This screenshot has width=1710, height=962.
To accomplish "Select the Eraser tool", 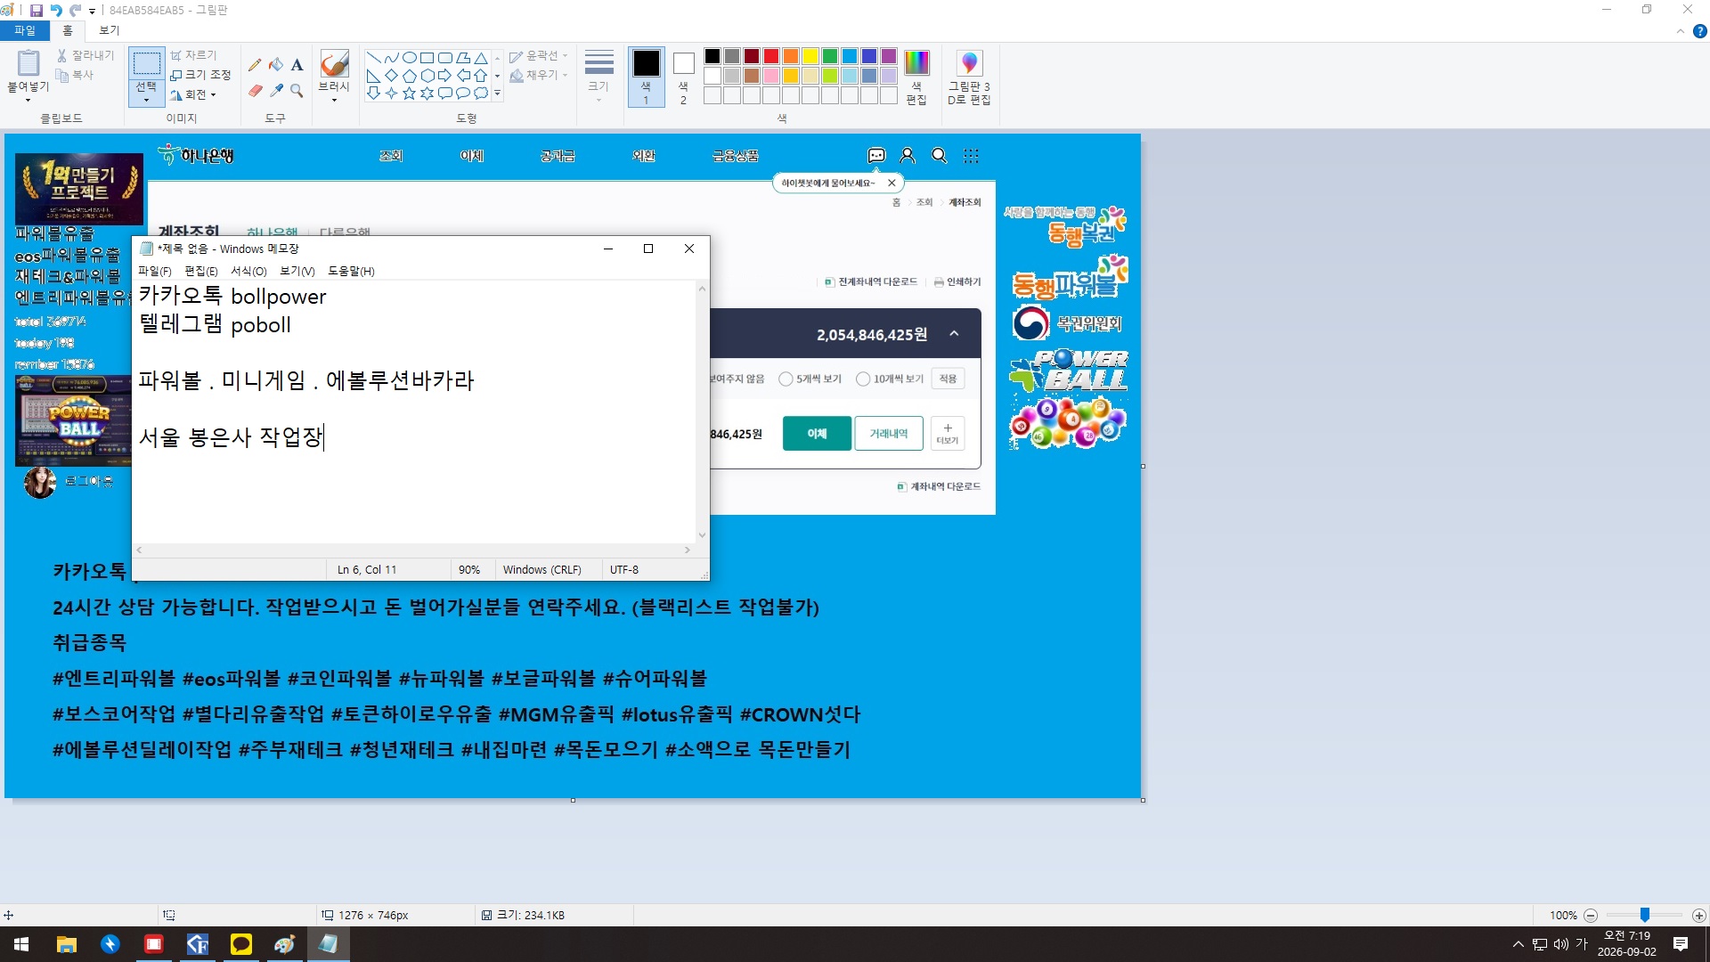I will coord(255,91).
